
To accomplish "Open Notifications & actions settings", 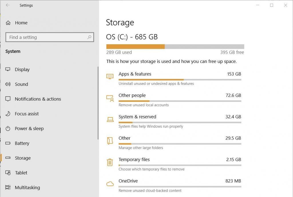I will pyautogui.click(x=37, y=99).
